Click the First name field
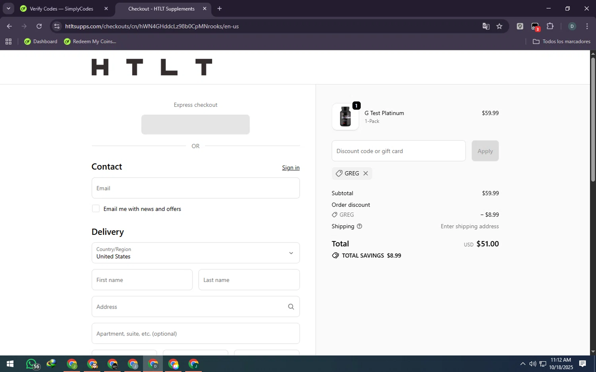The image size is (596, 372). [142, 280]
